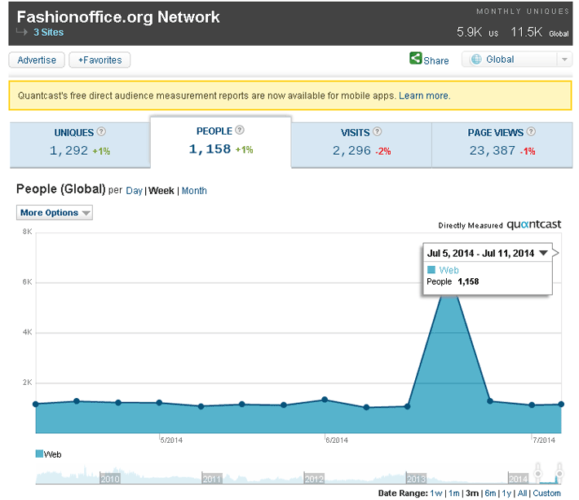Click the Share link
The image size is (579, 500).
436,60
